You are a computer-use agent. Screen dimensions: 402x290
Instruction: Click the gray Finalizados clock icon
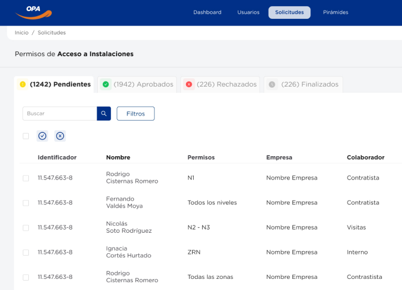(272, 84)
